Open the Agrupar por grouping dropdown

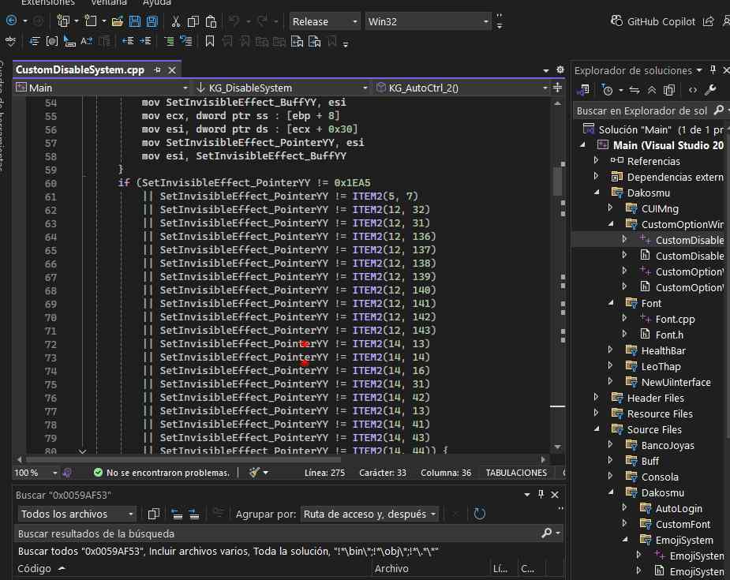(x=369, y=514)
